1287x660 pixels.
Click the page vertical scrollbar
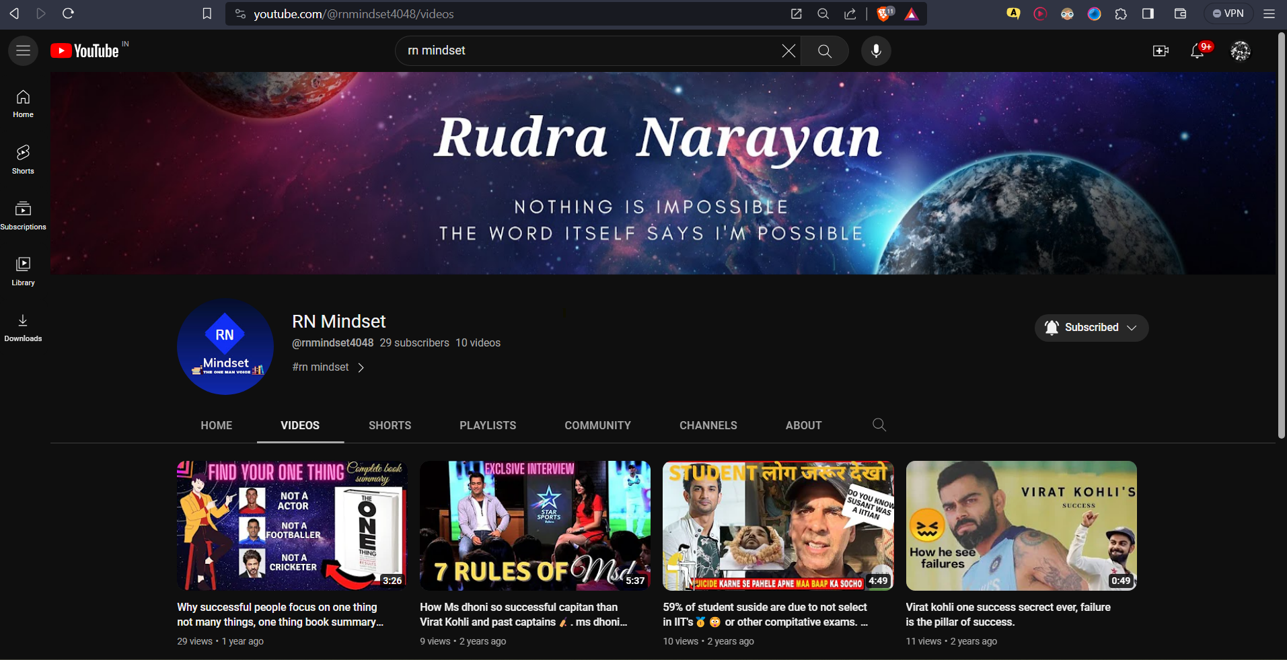click(1282, 235)
